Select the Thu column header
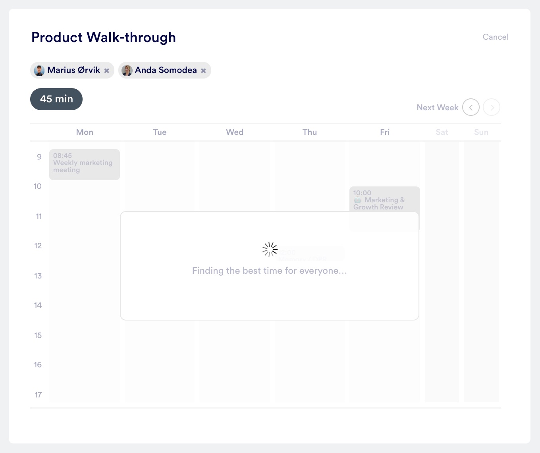 [310, 132]
